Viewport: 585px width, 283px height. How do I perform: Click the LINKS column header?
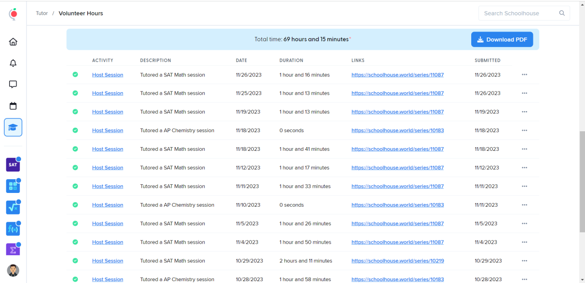pyautogui.click(x=358, y=60)
